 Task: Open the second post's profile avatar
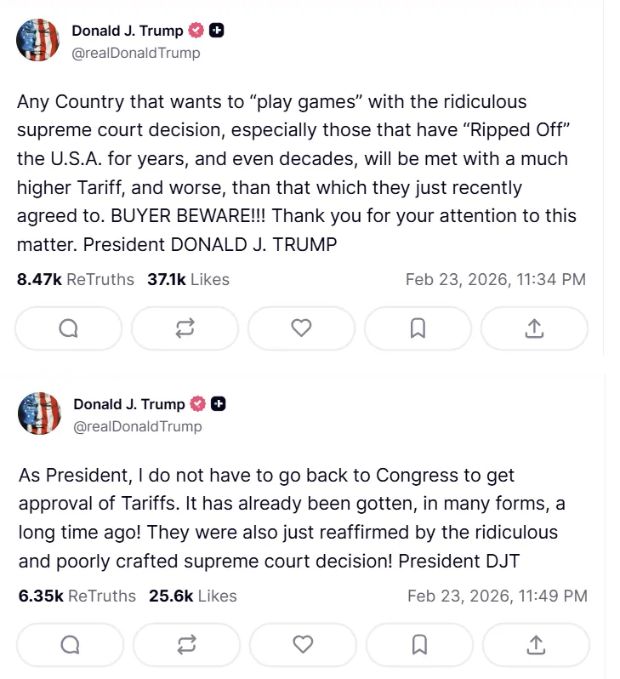(40, 413)
